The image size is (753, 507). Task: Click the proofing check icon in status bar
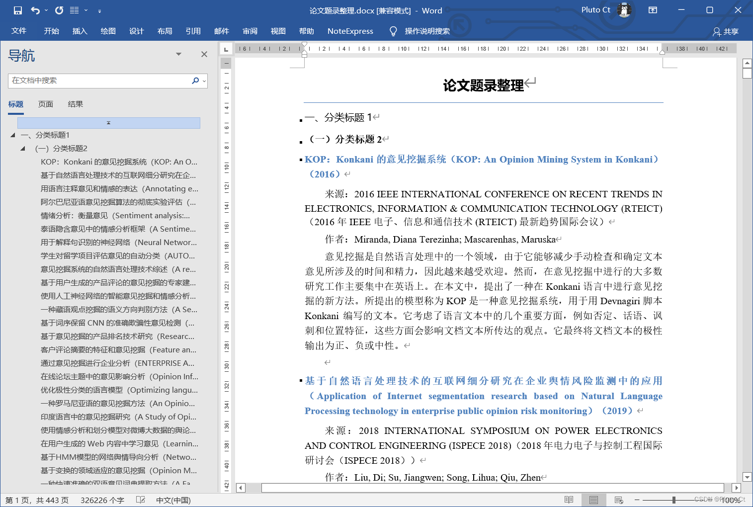(141, 500)
